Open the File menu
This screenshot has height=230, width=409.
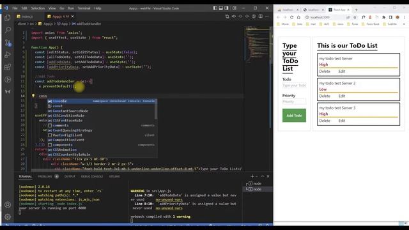(15, 8)
